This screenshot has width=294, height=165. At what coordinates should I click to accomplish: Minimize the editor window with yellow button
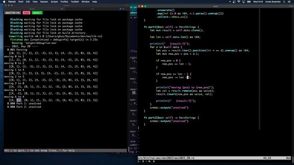142,6
